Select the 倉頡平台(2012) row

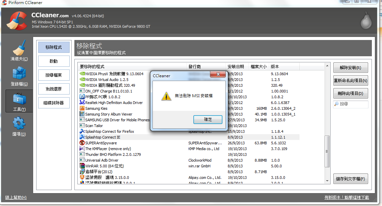click(x=189, y=172)
